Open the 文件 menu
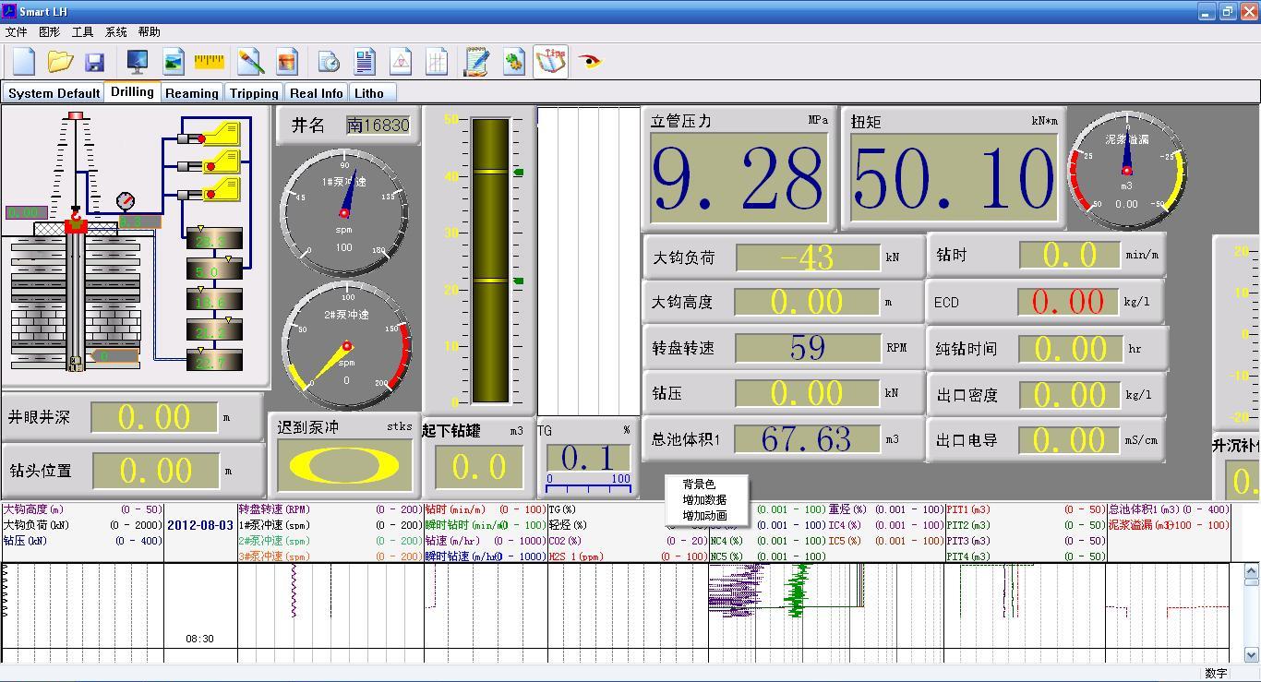Image resolution: width=1261 pixels, height=682 pixels. pyautogui.click(x=17, y=32)
